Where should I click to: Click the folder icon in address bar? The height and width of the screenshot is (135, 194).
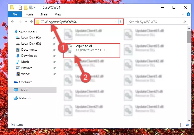tap(38, 22)
